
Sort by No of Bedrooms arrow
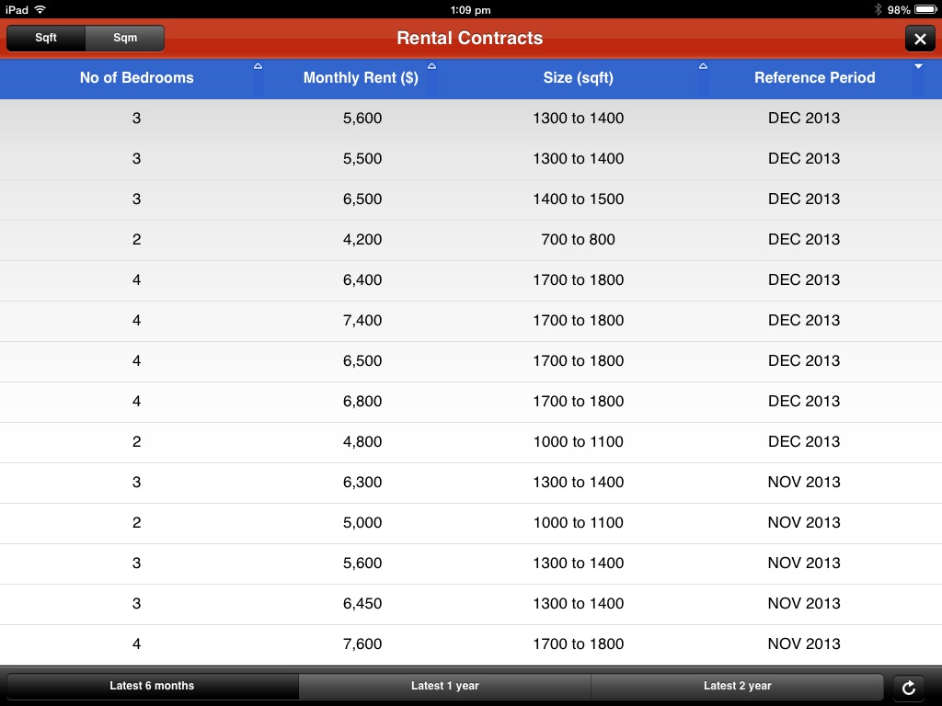258,66
